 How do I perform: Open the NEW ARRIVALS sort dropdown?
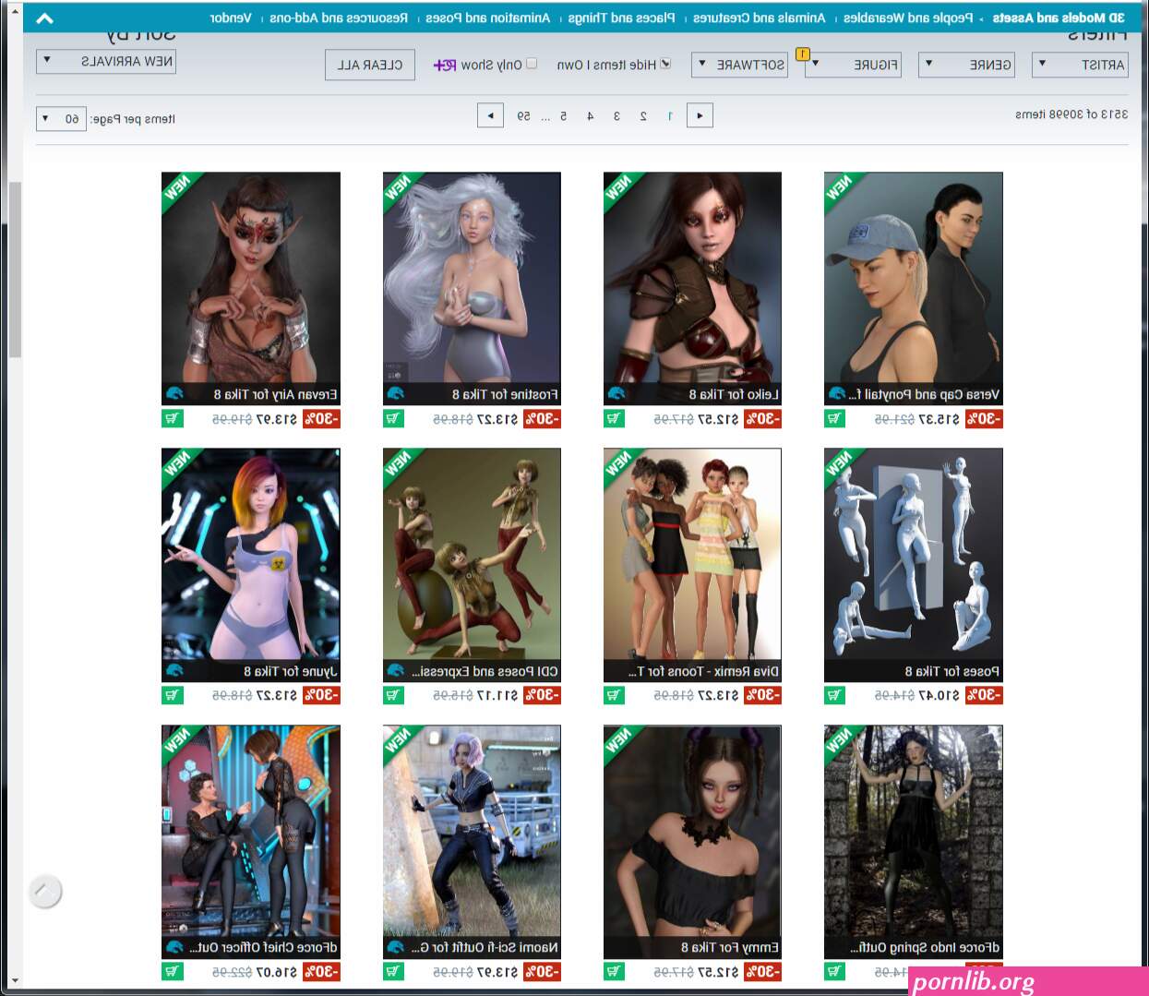pos(105,61)
